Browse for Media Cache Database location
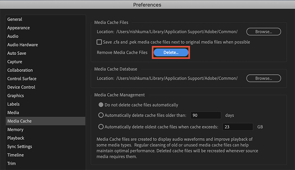295x170 pixels. pyautogui.click(x=264, y=78)
